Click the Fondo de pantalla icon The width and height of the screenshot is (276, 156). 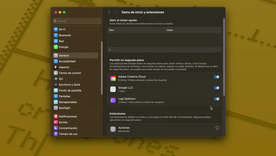[x=56, y=90]
